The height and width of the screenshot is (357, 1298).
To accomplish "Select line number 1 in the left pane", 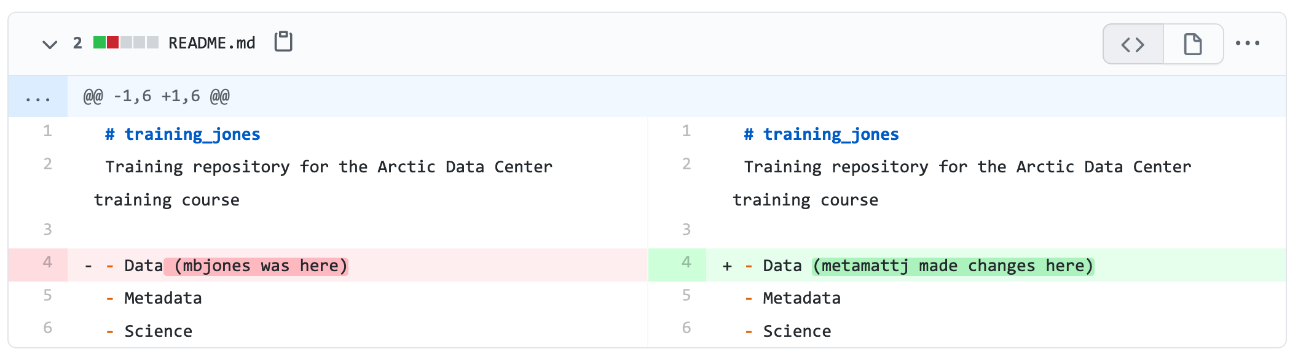I will [x=47, y=132].
